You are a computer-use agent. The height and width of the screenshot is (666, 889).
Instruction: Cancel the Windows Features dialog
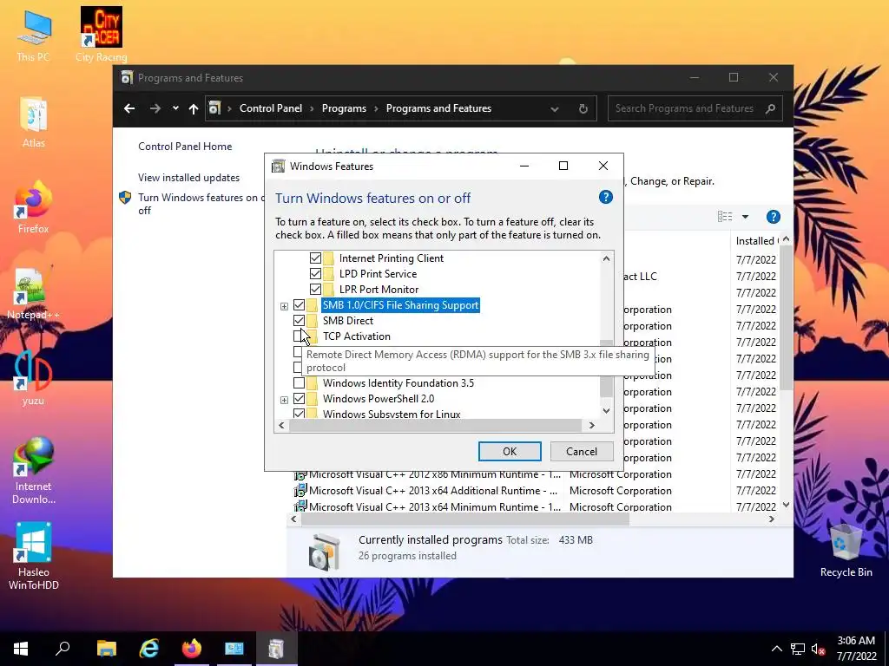pyautogui.click(x=581, y=451)
